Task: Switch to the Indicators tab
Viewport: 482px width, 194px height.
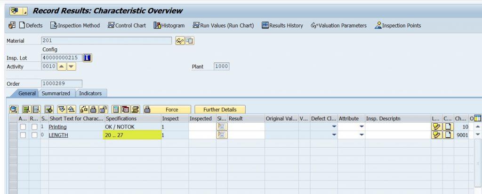Action: point(90,93)
